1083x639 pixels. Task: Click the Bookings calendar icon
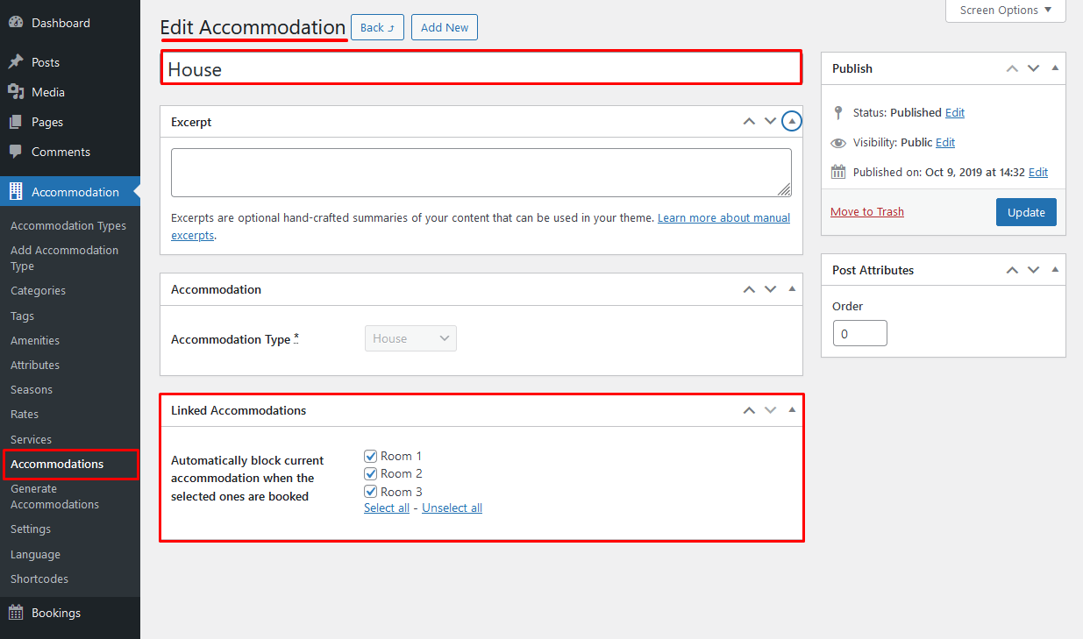click(16, 613)
